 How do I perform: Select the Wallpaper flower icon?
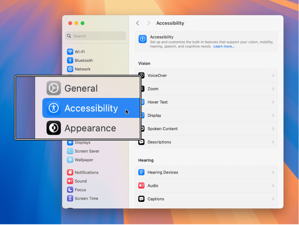click(70, 160)
